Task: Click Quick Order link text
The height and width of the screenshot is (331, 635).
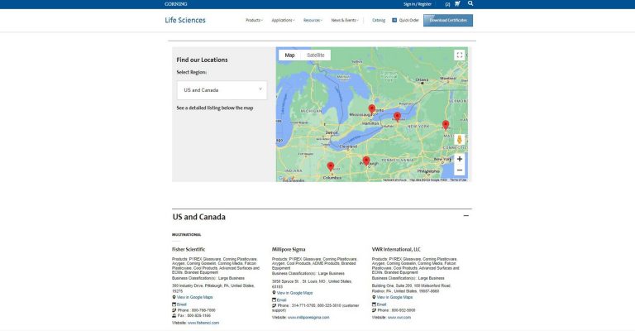Action: tap(408, 20)
